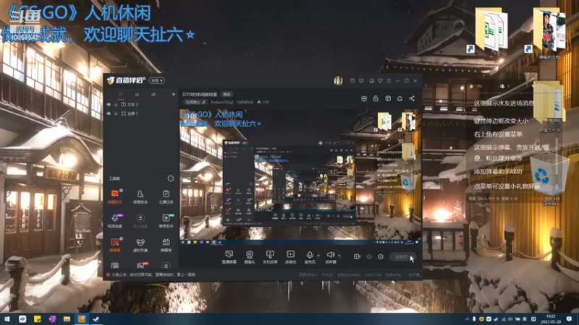Screen dimensions: 579x325
Task: Open the 多人连麦 multi-user mic tool
Action: coord(140,220)
